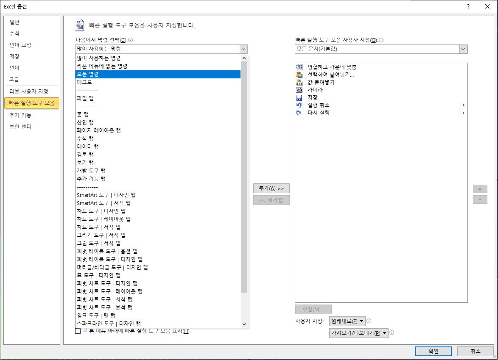Click the move down arrow button

click(x=480, y=199)
